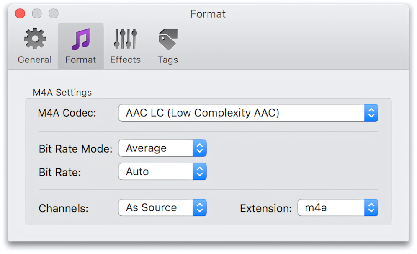Click the blue arrows beside Bit Rate Mode
This screenshot has height=254, width=417.
[200, 148]
